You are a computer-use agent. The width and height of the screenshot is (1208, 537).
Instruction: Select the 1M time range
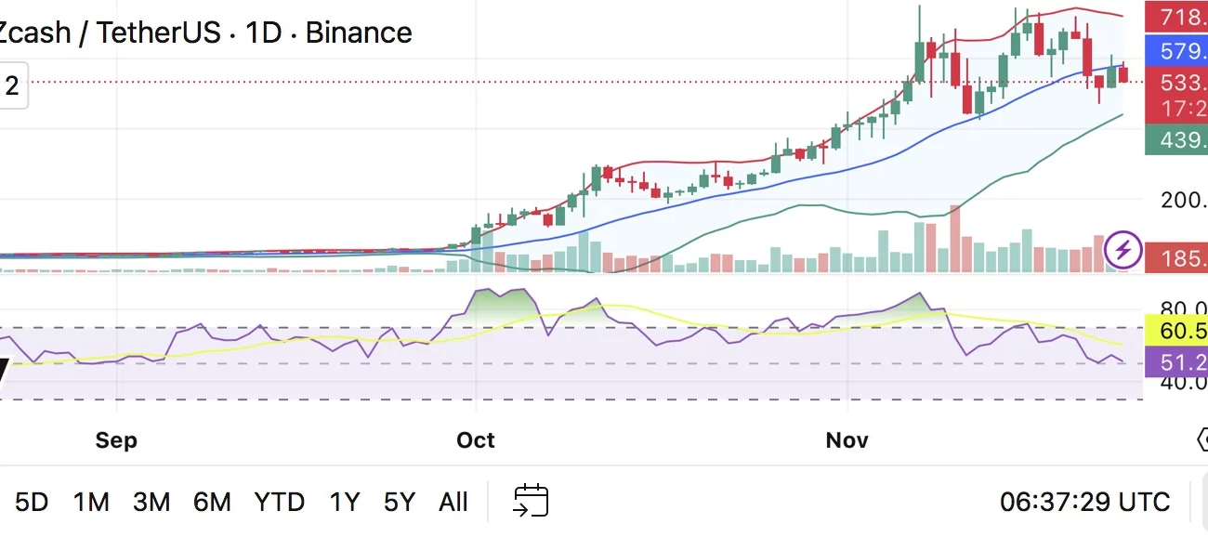pos(91,503)
